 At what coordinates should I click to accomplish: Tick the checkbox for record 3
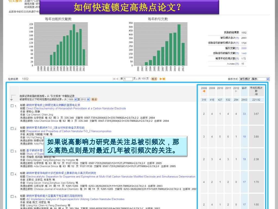(12, 151)
